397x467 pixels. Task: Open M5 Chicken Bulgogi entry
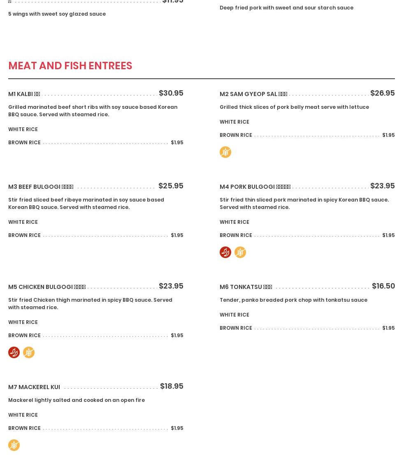(46, 287)
